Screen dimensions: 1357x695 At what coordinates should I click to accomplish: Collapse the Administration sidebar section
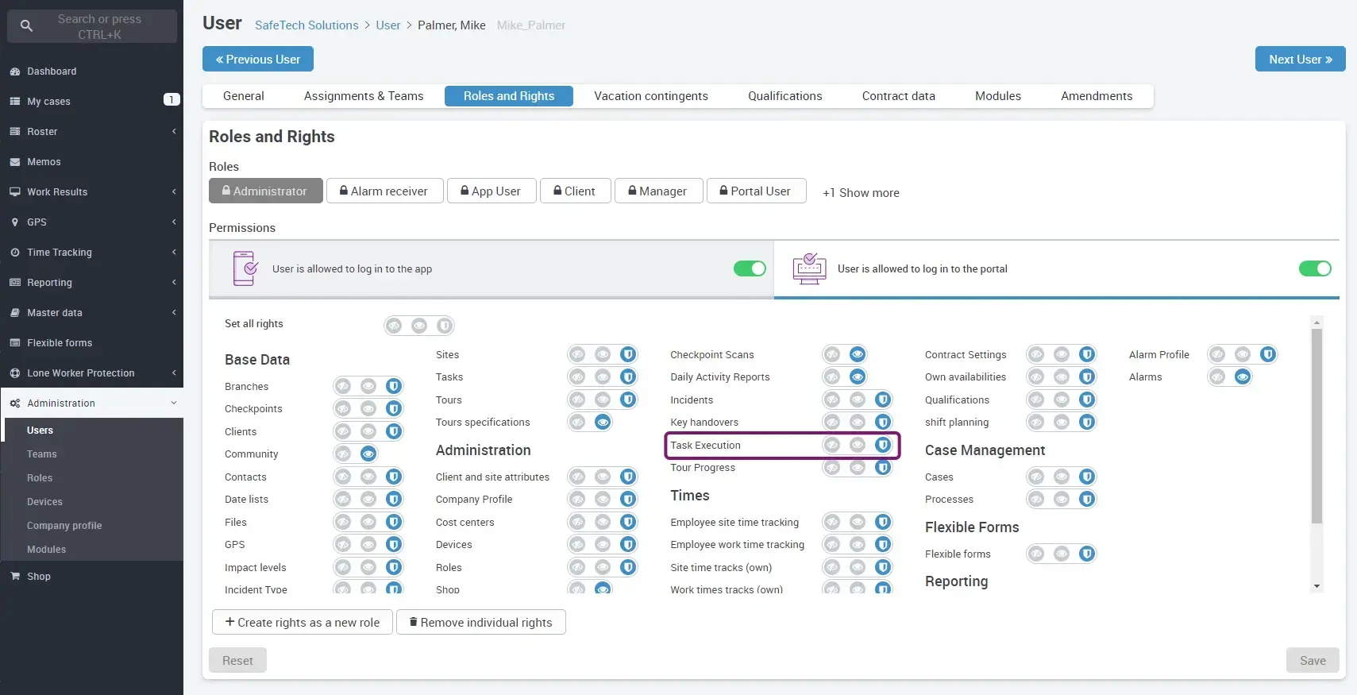click(x=91, y=403)
